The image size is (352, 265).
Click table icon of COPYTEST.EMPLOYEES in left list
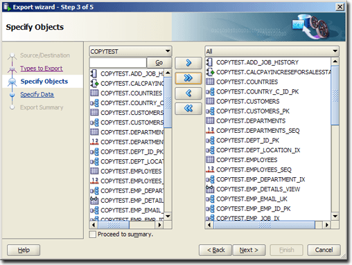(x=94, y=171)
